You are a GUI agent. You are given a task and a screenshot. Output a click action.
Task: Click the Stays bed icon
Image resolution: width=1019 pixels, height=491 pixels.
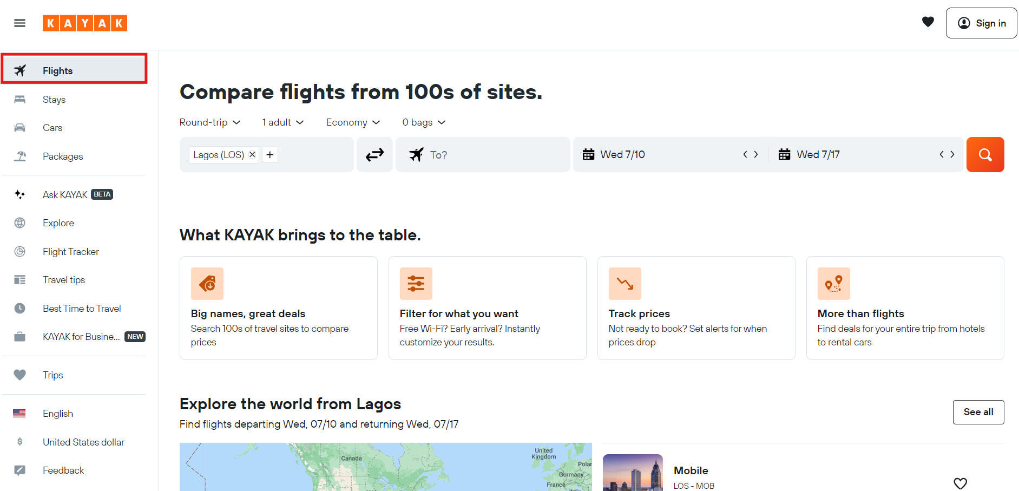tap(20, 100)
